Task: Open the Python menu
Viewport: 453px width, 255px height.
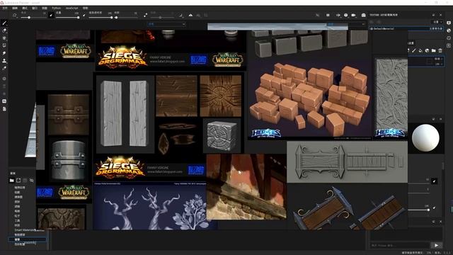Action: 57,8
